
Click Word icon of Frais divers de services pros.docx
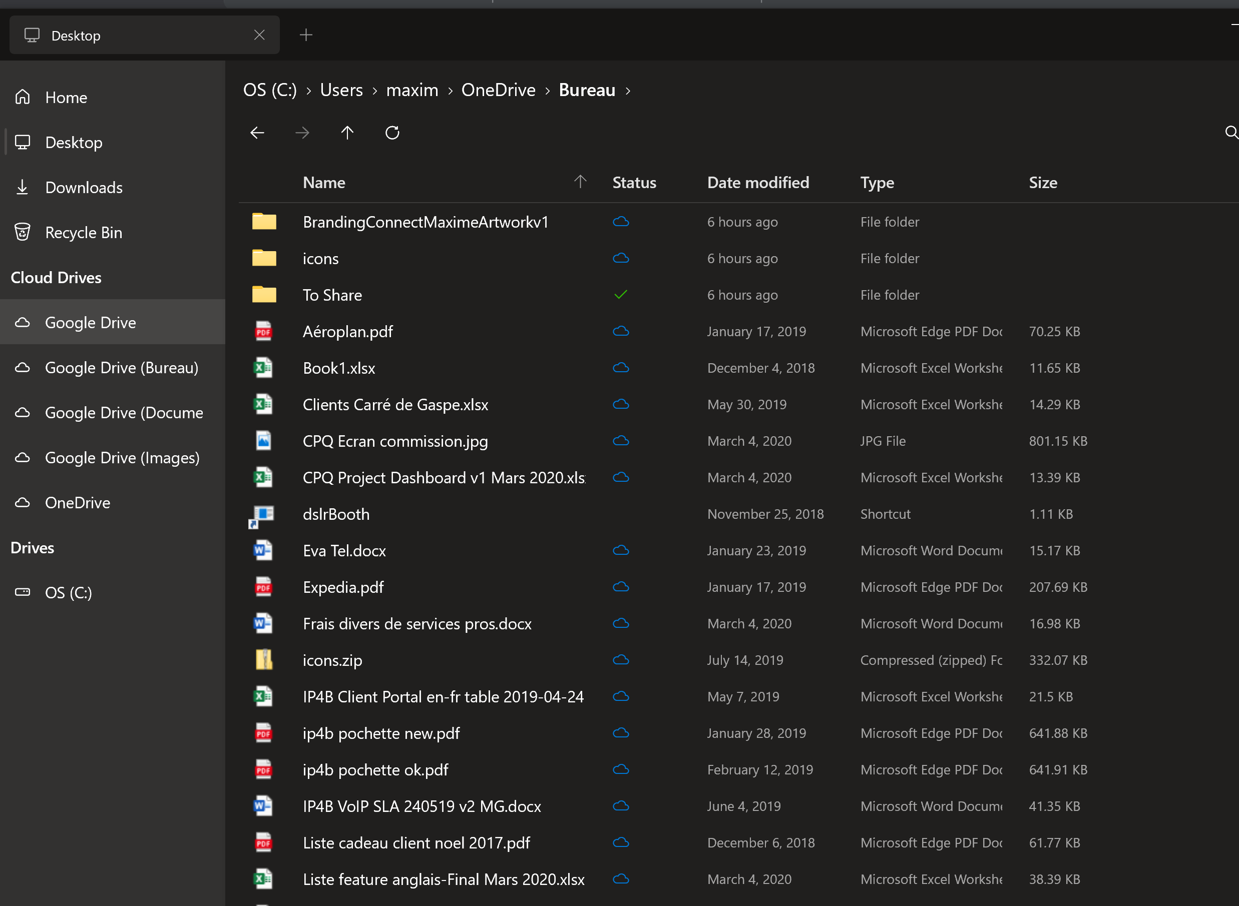tap(263, 623)
